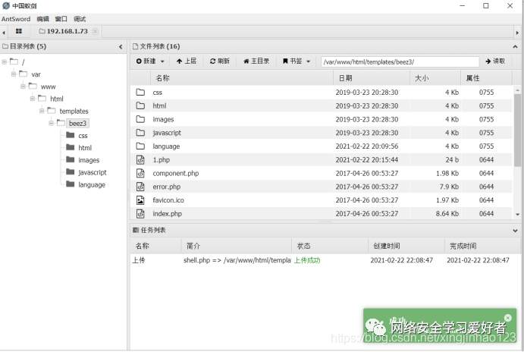Click the css folder icon in file list
The height and width of the screenshot is (352, 524).
[x=140, y=93]
